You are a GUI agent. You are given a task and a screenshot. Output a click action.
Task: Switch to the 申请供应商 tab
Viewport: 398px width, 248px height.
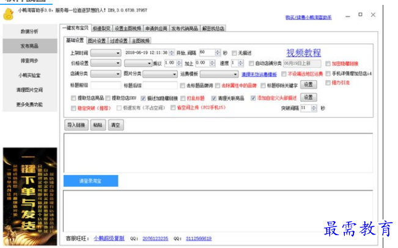[x=156, y=28]
